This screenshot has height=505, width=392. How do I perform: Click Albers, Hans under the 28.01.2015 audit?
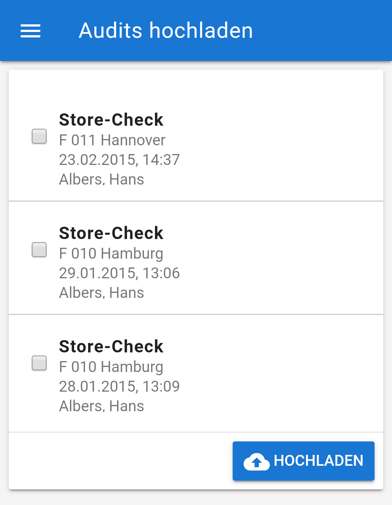coord(102,406)
